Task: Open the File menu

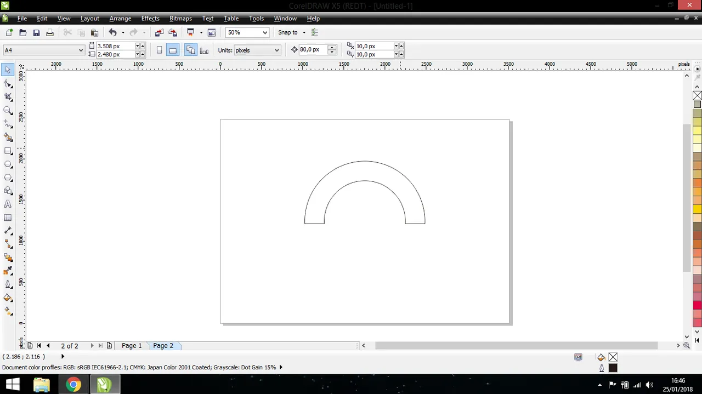Action: pyautogui.click(x=22, y=18)
